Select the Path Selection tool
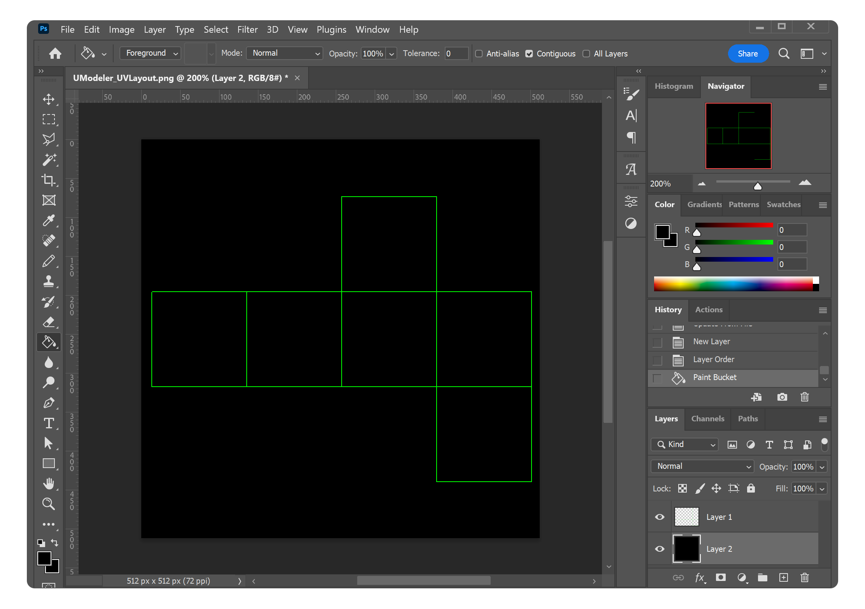The width and height of the screenshot is (865, 609). [x=49, y=444]
